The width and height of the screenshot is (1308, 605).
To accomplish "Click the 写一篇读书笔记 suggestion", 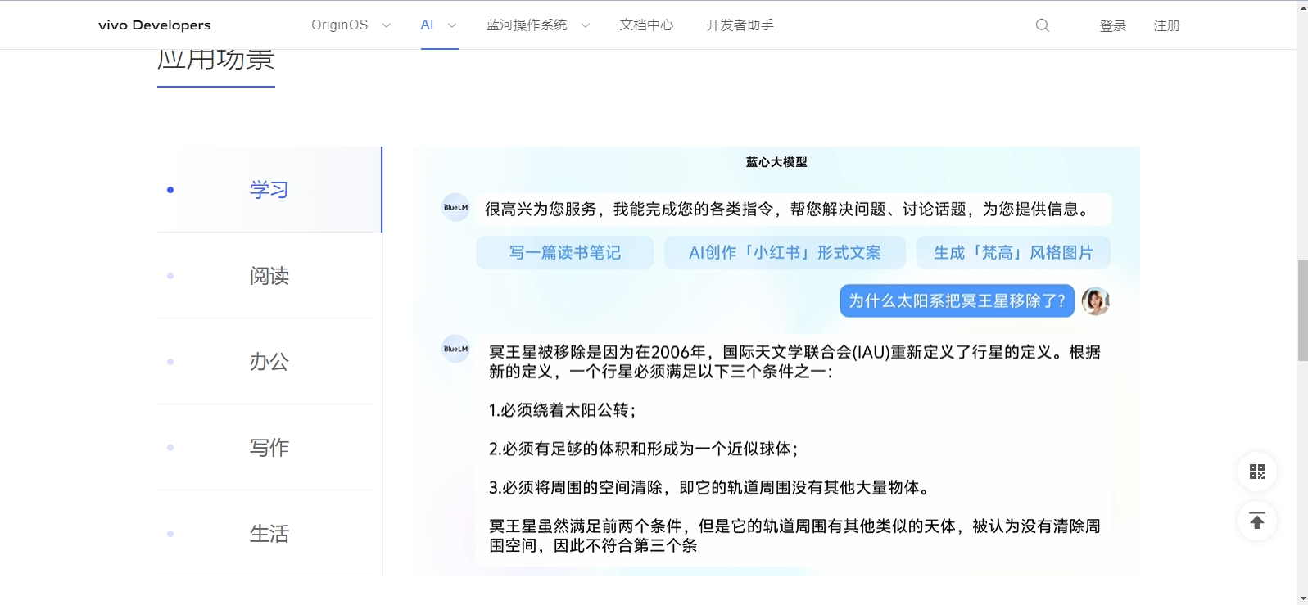I will point(565,253).
